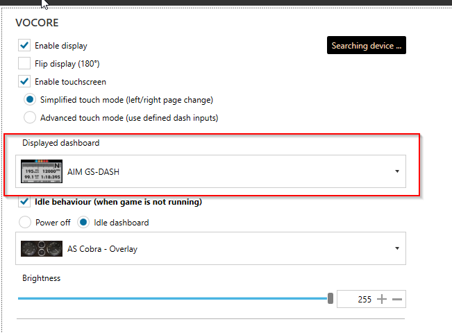Click the AIM GS-DASH dashboard thumbnail

(42, 171)
